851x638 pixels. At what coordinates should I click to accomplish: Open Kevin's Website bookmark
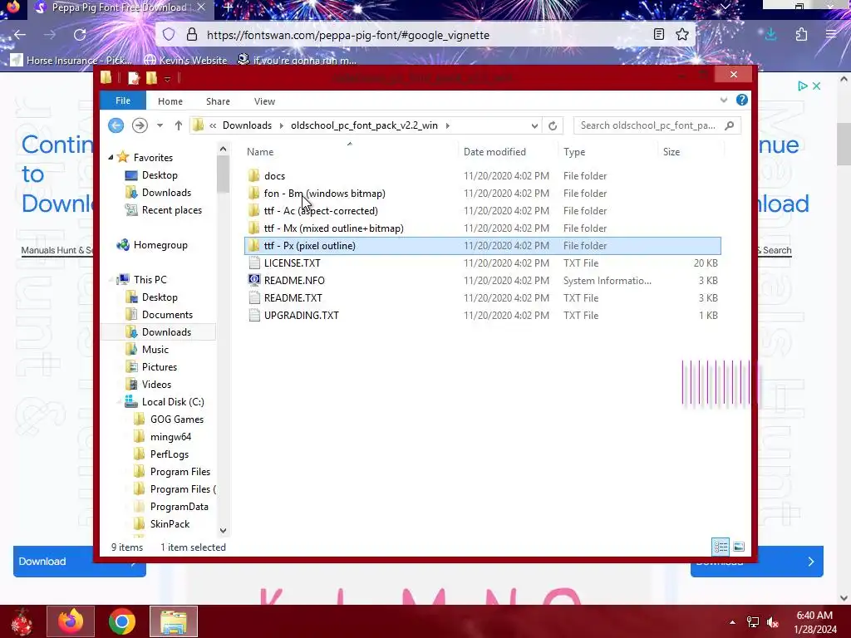186,60
